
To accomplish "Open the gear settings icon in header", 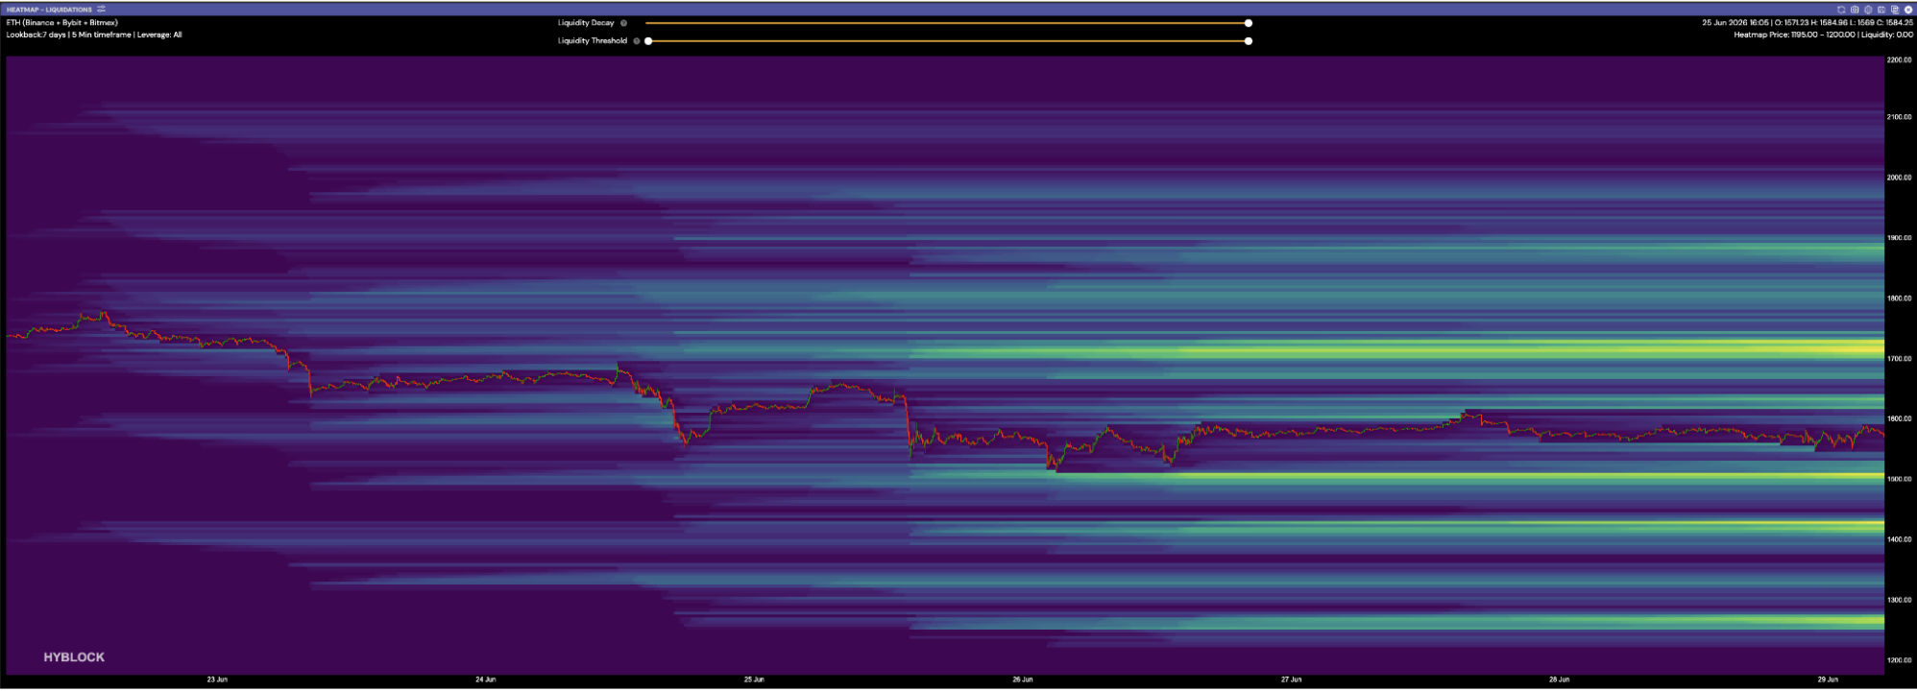I will pyautogui.click(x=1868, y=10).
